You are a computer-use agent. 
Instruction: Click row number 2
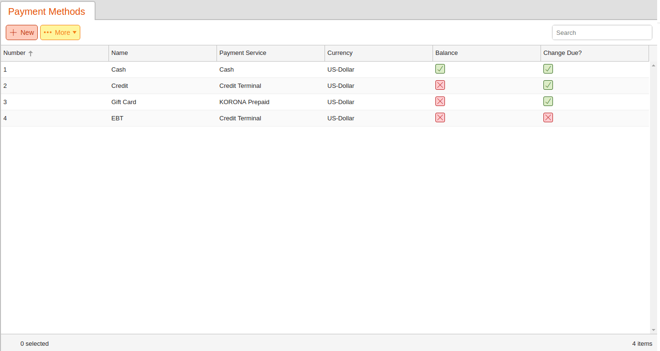5,86
